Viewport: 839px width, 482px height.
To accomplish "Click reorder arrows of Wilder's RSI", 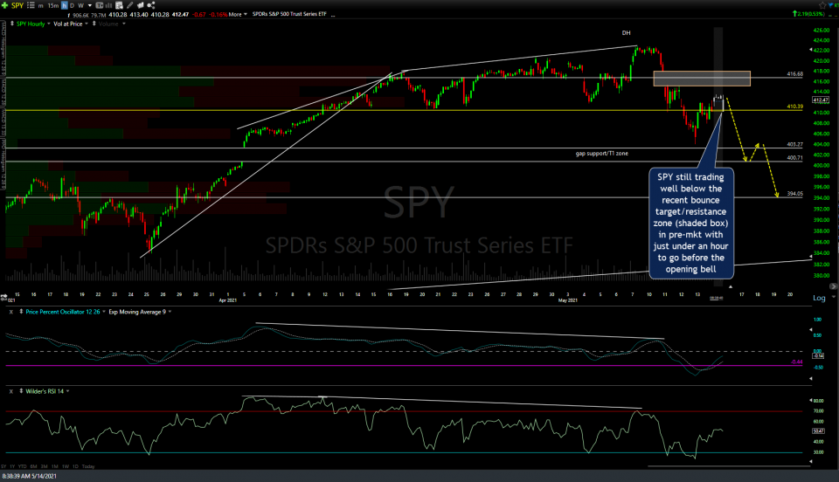I will (x=21, y=391).
